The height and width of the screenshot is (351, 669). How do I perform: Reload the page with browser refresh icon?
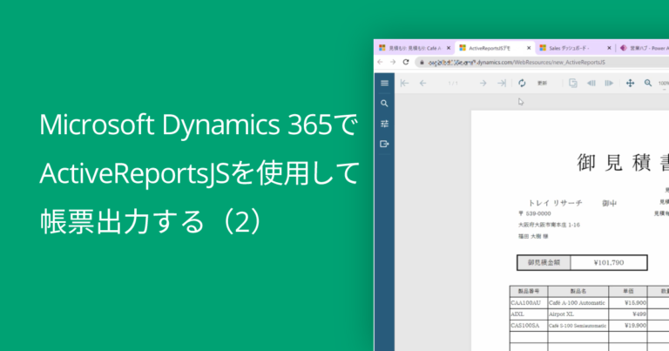(x=406, y=62)
